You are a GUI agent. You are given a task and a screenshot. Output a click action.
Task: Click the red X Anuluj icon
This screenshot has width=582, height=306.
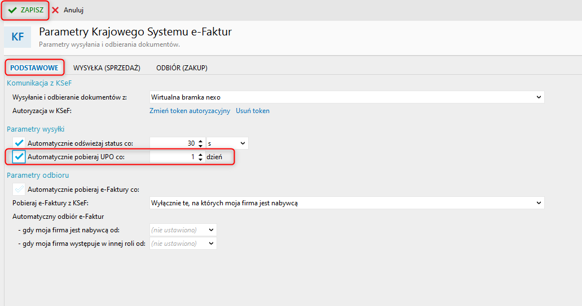coord(55,10)
